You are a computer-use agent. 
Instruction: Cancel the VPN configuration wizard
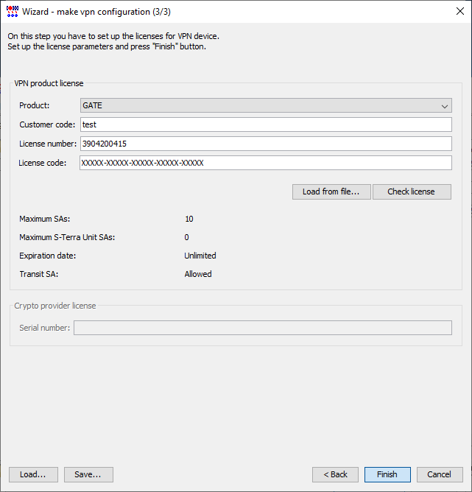[440, 474]
